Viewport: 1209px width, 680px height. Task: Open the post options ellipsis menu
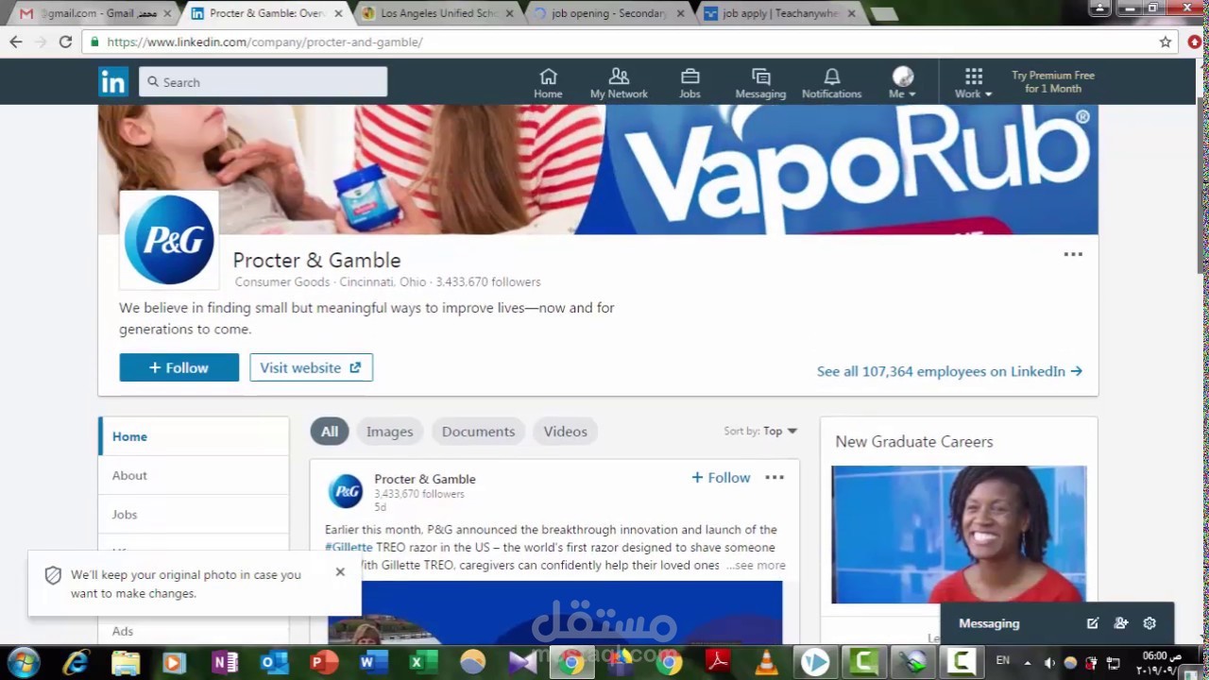775,478
